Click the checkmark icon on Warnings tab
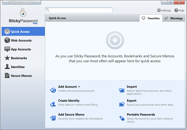Viewport: 187px width, 130px height. point(166,18)
